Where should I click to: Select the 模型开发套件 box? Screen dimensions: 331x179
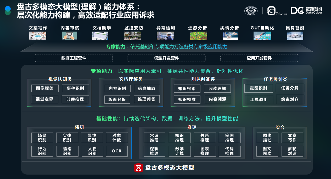point(166,58)
